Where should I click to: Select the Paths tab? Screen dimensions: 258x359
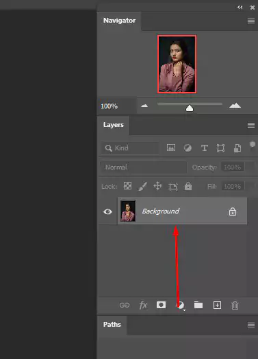112,325
